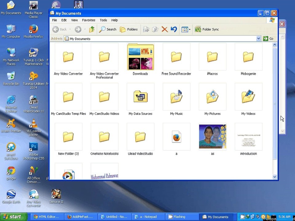The width and height of the screenshot is (295, 221).
Task: Open the Downloads folder thumbnail
Action: point(140,57)
